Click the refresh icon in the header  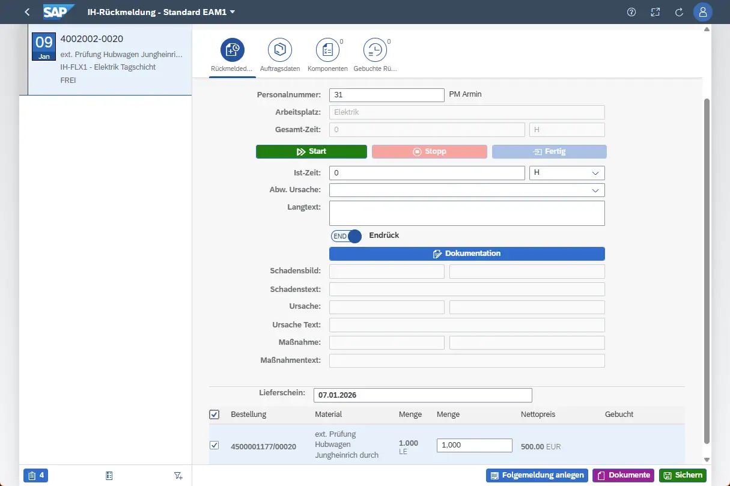(x=680, y=12)
